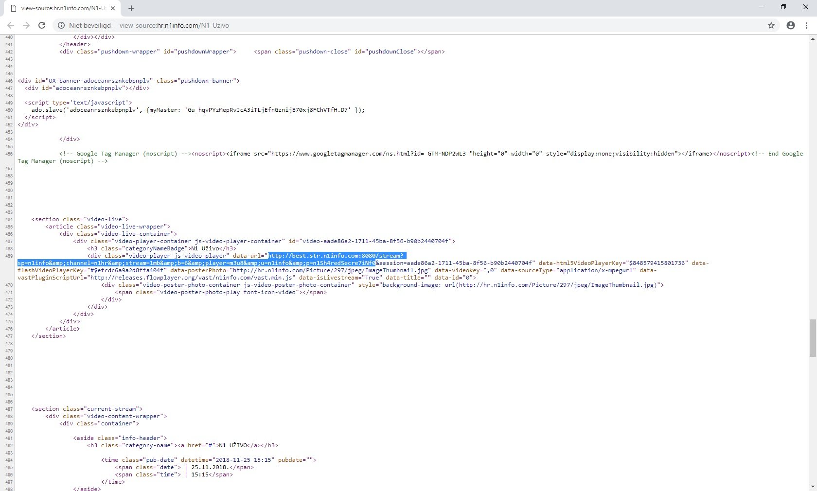Screen dimensions: 817x491
Task: Click the "Niet beveiligd" security label
Action: (90, 25)
